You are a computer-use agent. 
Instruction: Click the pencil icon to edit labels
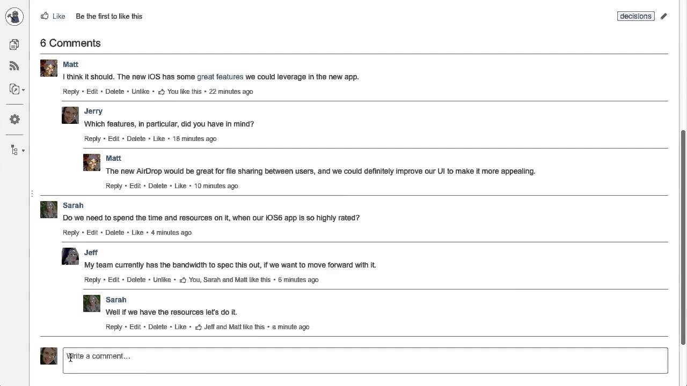(664, 16)
